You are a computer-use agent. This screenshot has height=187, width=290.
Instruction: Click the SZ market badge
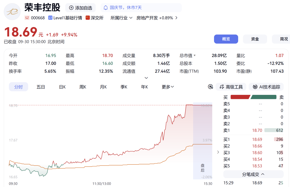(27, 18)
